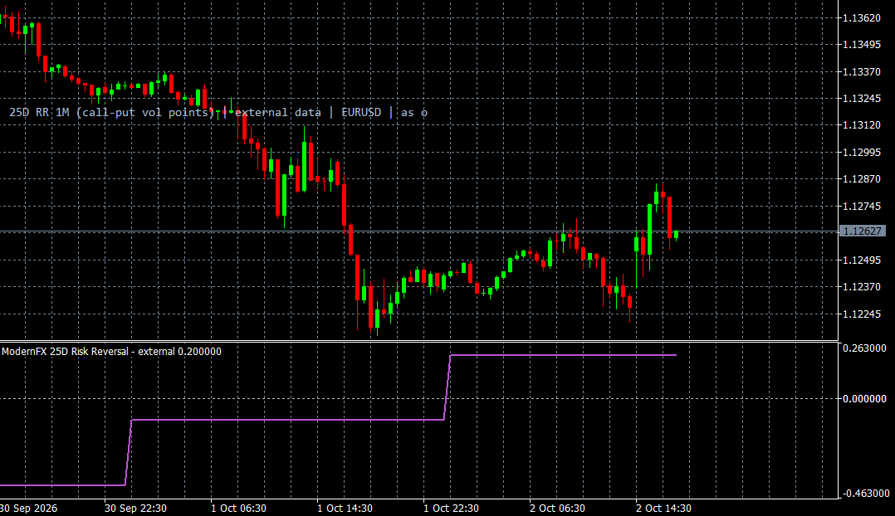Click the 1.12870 price axis label

click(862, 179)
